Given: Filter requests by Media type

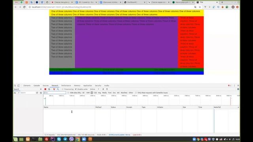Looking at the screenshot, I should [x=104, y=93].
